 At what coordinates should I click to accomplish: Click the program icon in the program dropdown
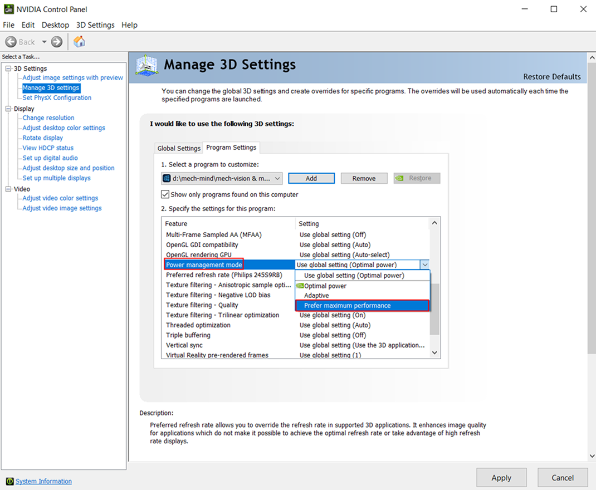pos(167,178)
